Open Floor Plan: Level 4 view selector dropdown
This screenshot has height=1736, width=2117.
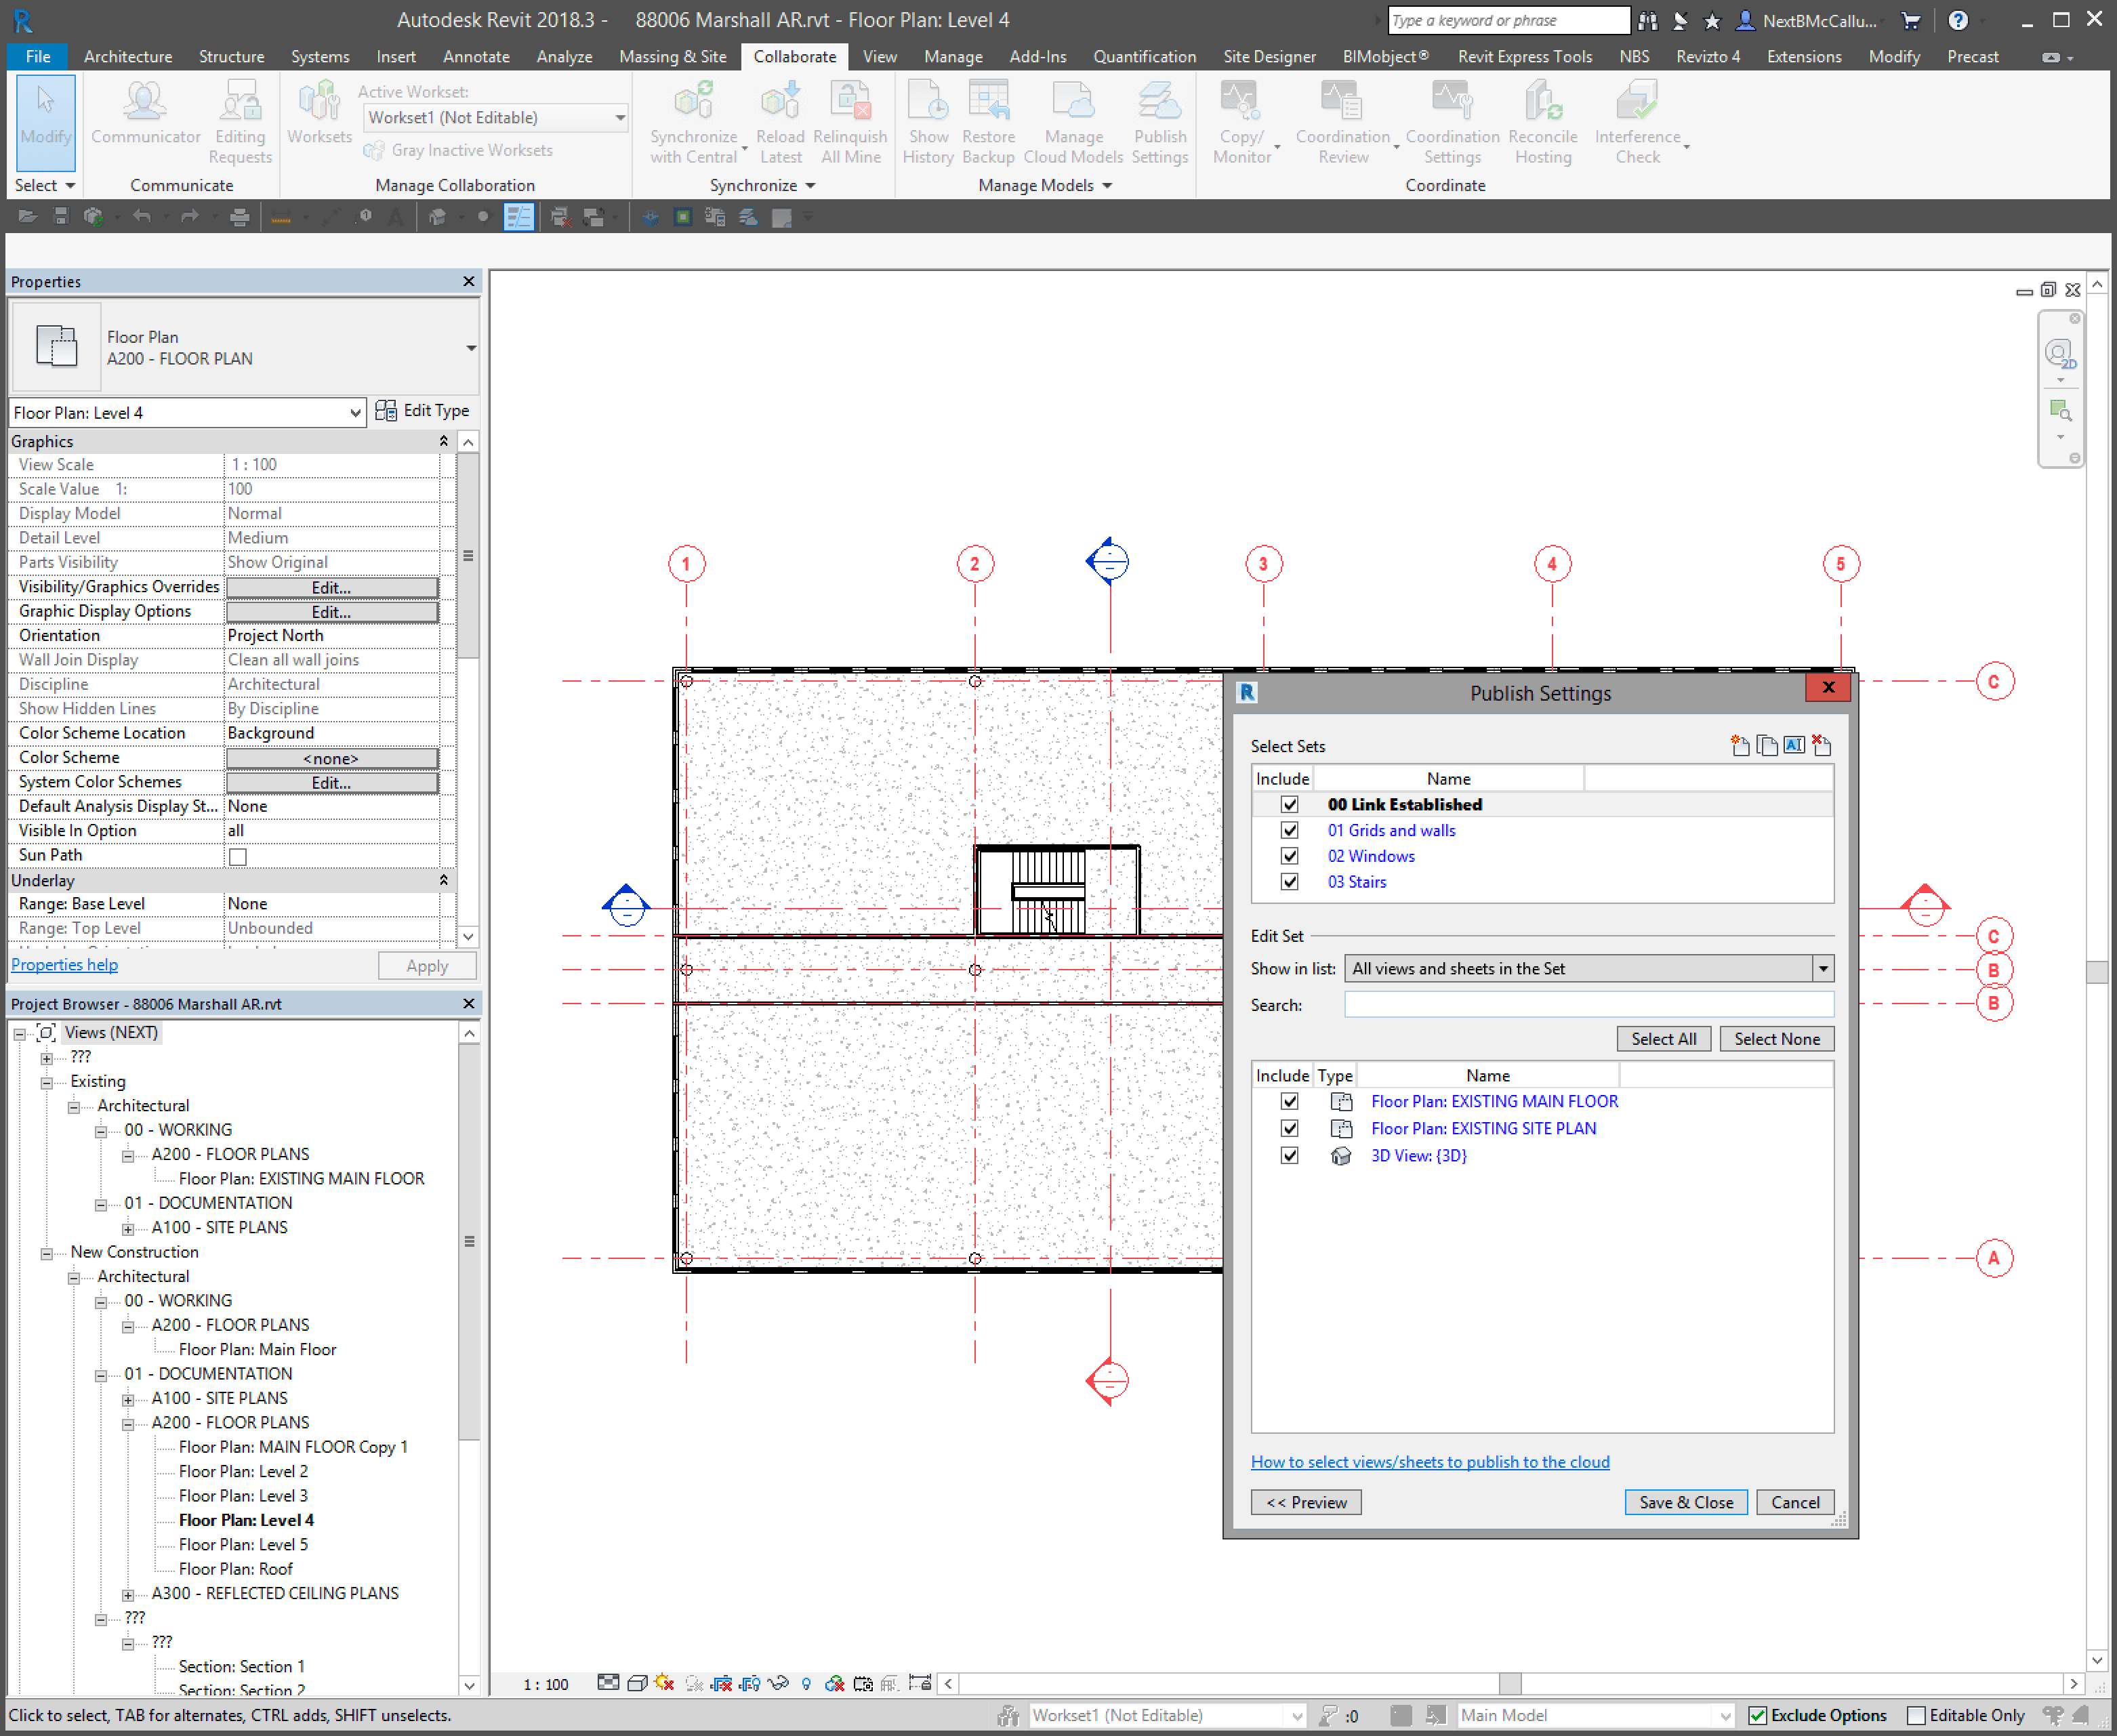(x=355, y=413)
